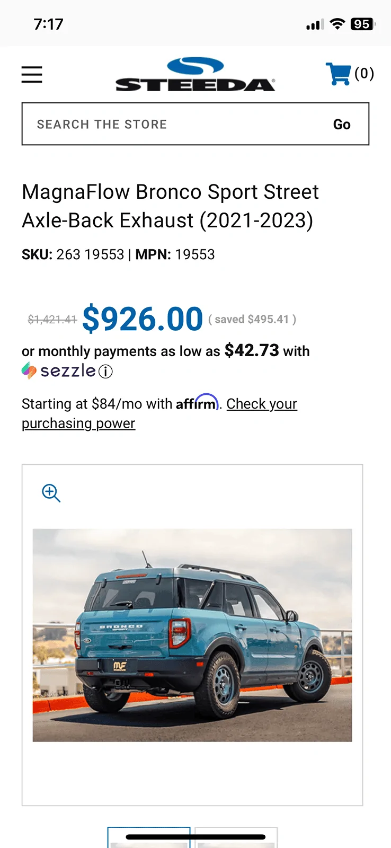Click the $926.00 sale price
The width and height of the screenshot is (391, 848).
(143, 319)
